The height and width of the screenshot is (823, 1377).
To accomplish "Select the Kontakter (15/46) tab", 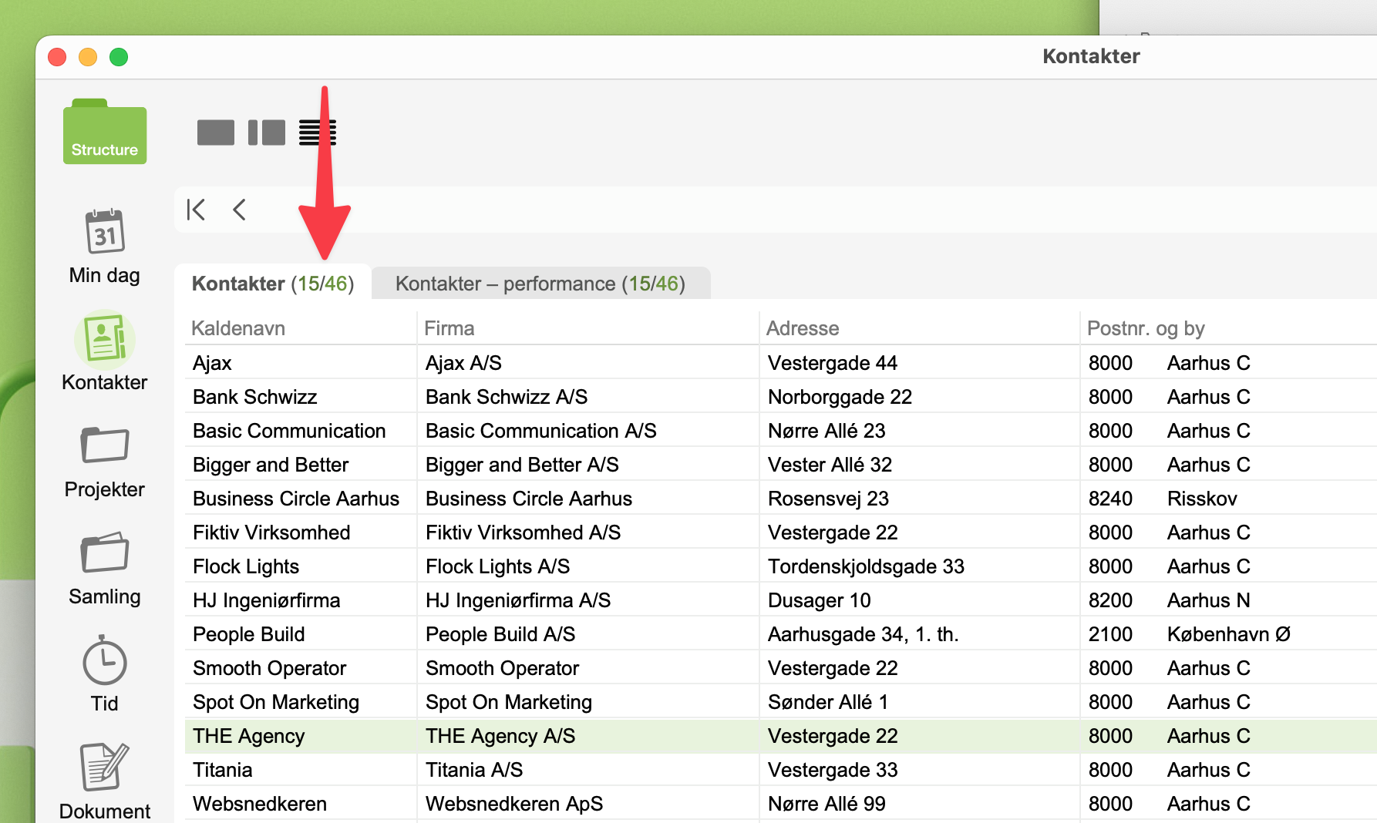I will coord(272,284).
